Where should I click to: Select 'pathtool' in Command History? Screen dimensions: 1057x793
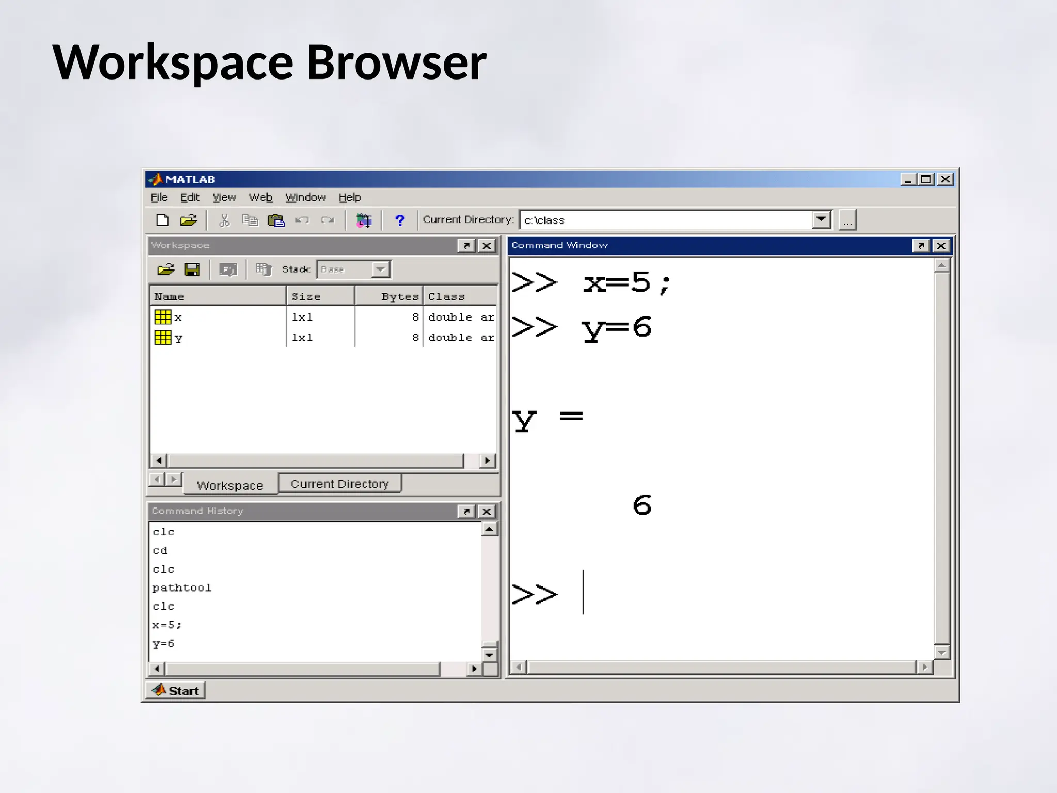pos(182,588)
